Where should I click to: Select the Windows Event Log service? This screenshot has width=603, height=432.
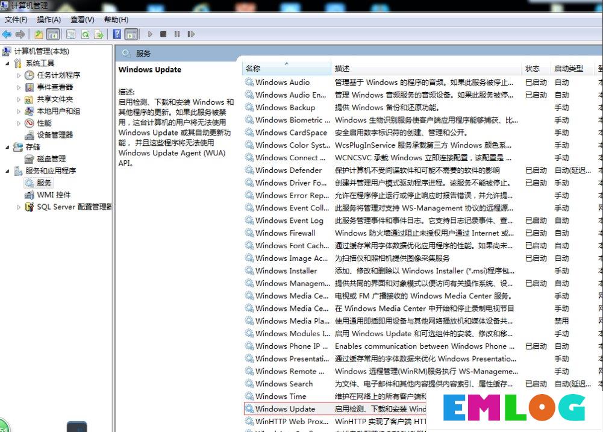coord(289,221)
